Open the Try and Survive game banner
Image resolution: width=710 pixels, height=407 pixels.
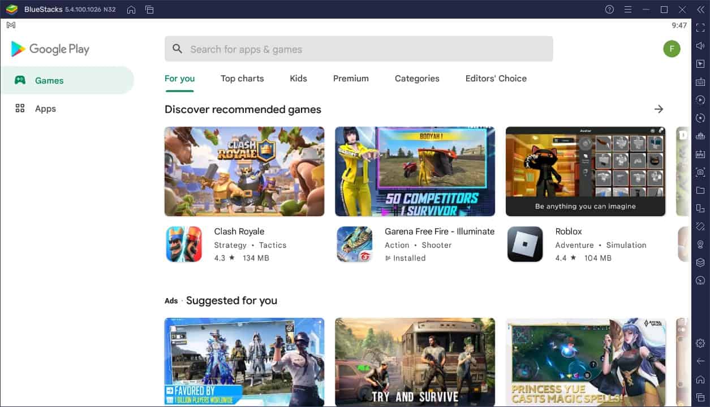click(x=415, y=362)
